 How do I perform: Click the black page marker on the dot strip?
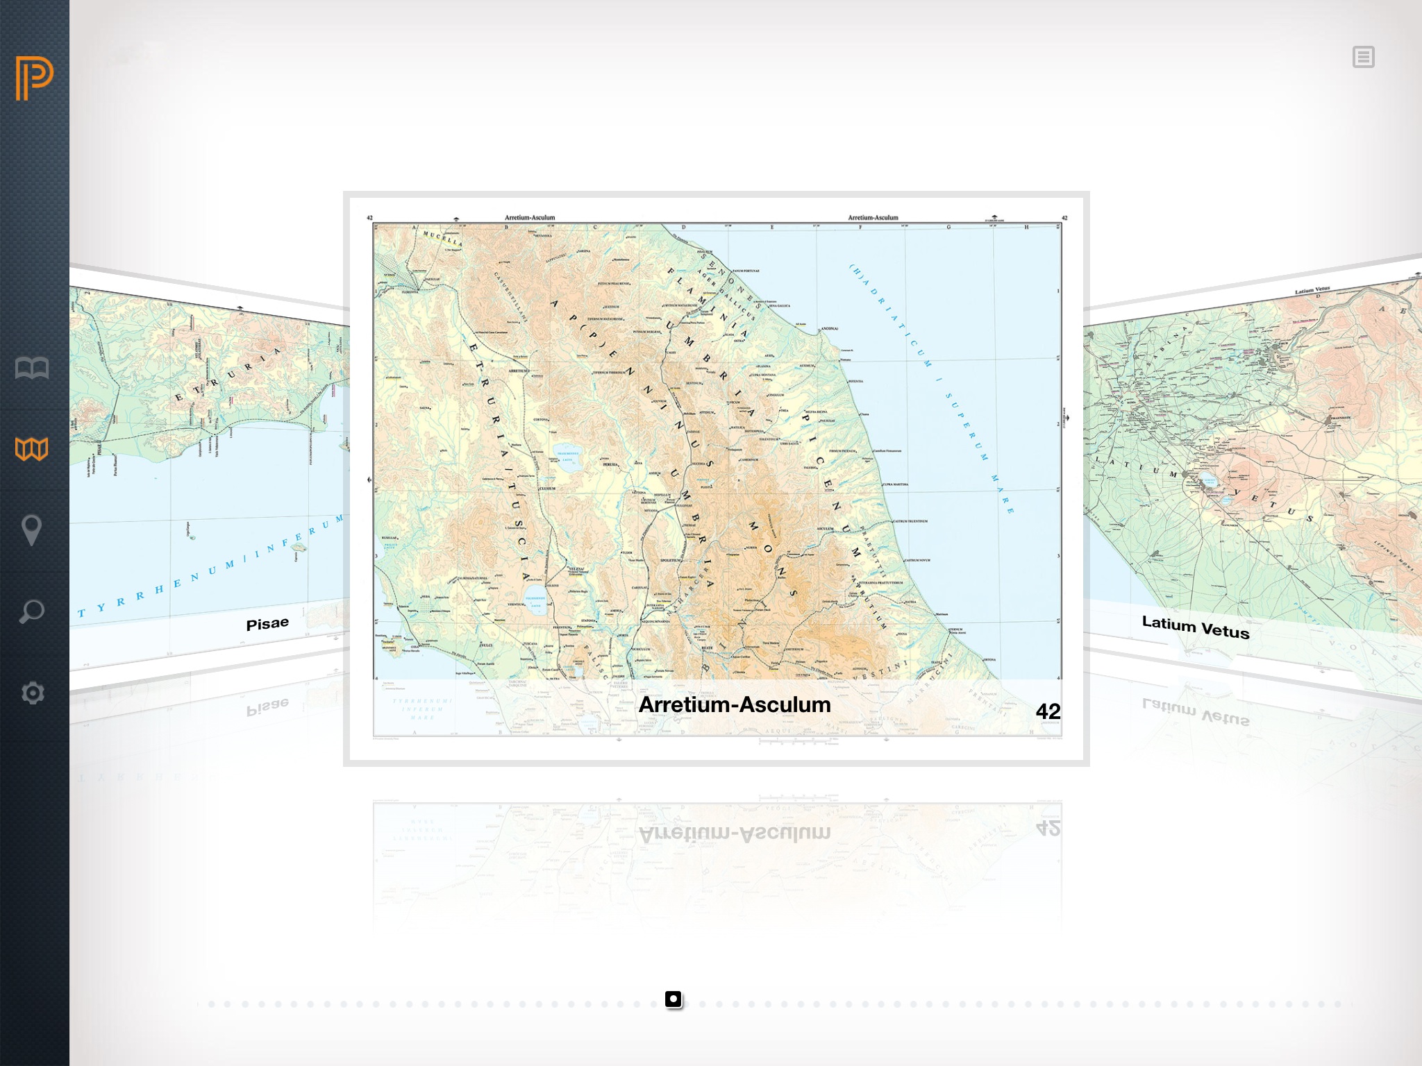click(674, 999)
